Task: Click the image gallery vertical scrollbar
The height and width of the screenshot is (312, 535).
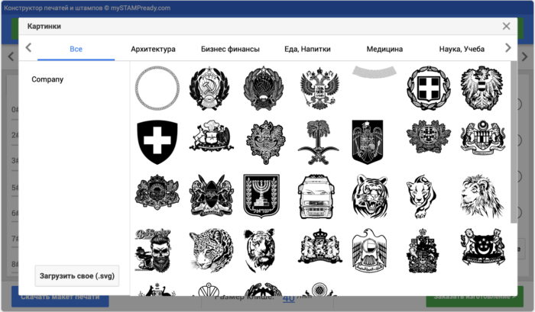Action: [514, 143]
